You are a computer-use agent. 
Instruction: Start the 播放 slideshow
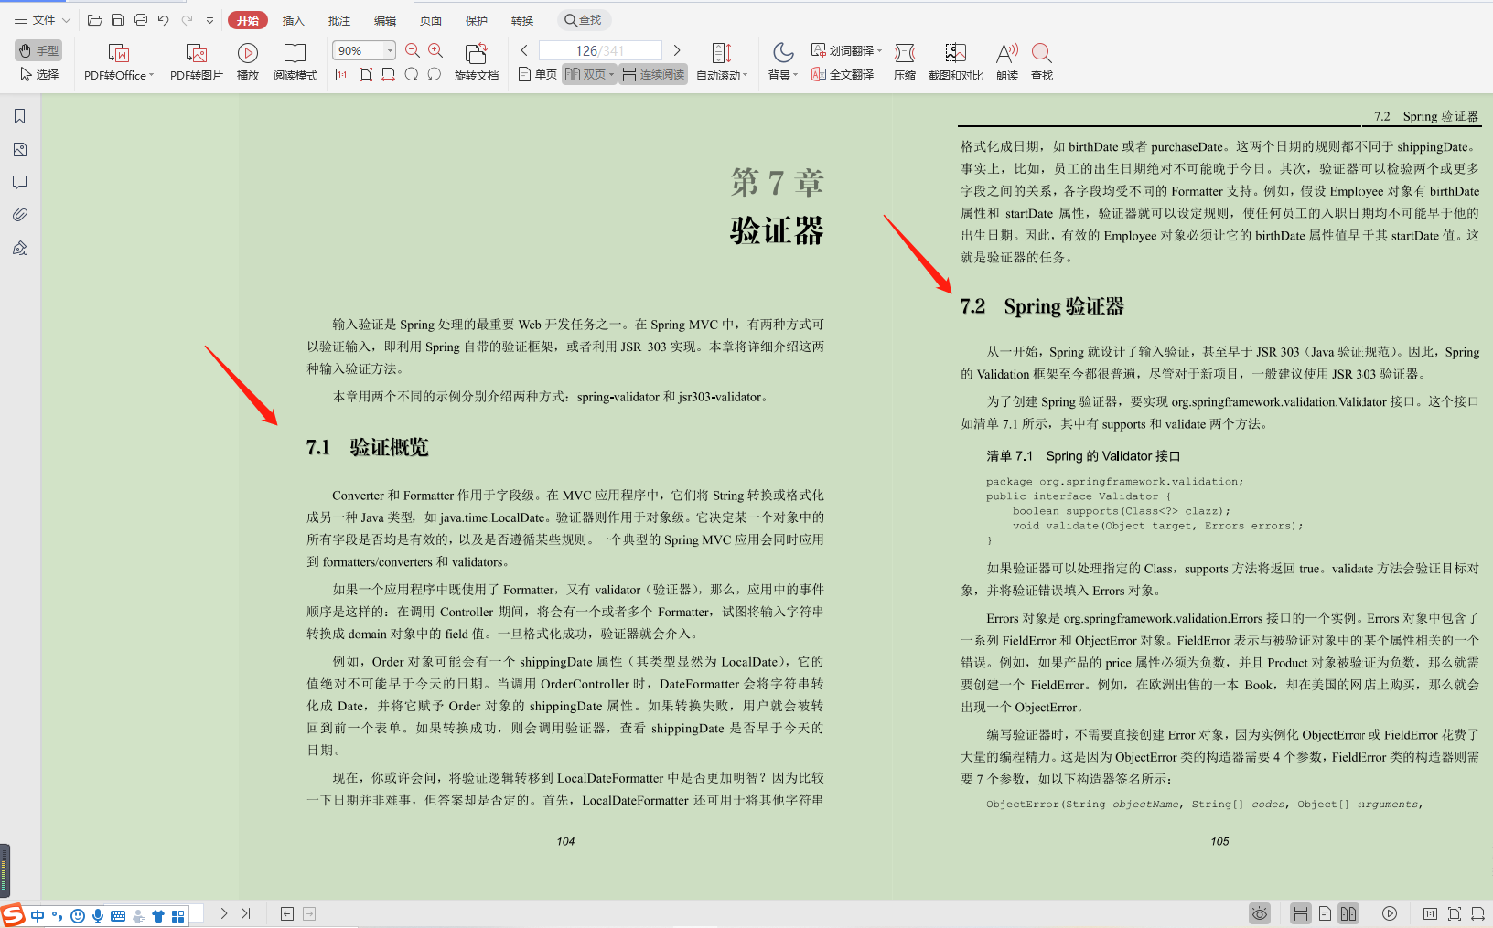click(248, 62)
